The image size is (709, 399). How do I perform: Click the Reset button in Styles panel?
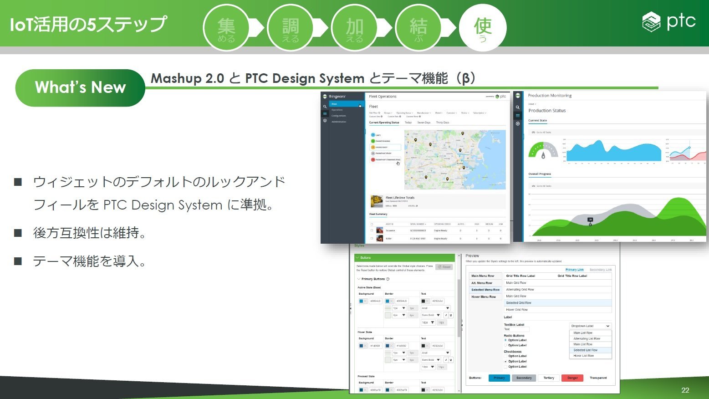coord(444,267)
